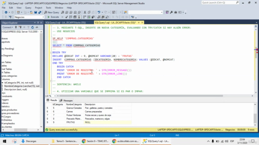
Task: Switch to the SQLQuery3.sql tab
Action: (66, 23)
